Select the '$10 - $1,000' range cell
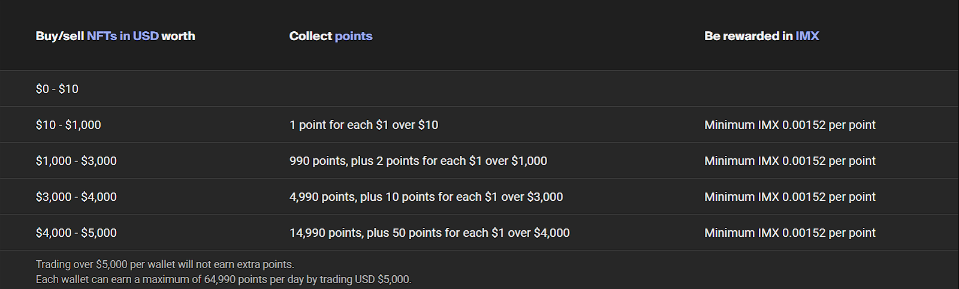 point(68,125)
